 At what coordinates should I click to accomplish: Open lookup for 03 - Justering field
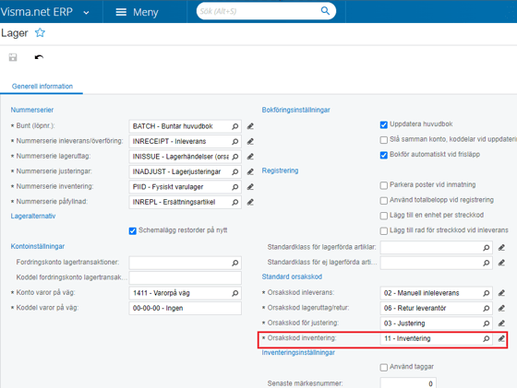486,323
